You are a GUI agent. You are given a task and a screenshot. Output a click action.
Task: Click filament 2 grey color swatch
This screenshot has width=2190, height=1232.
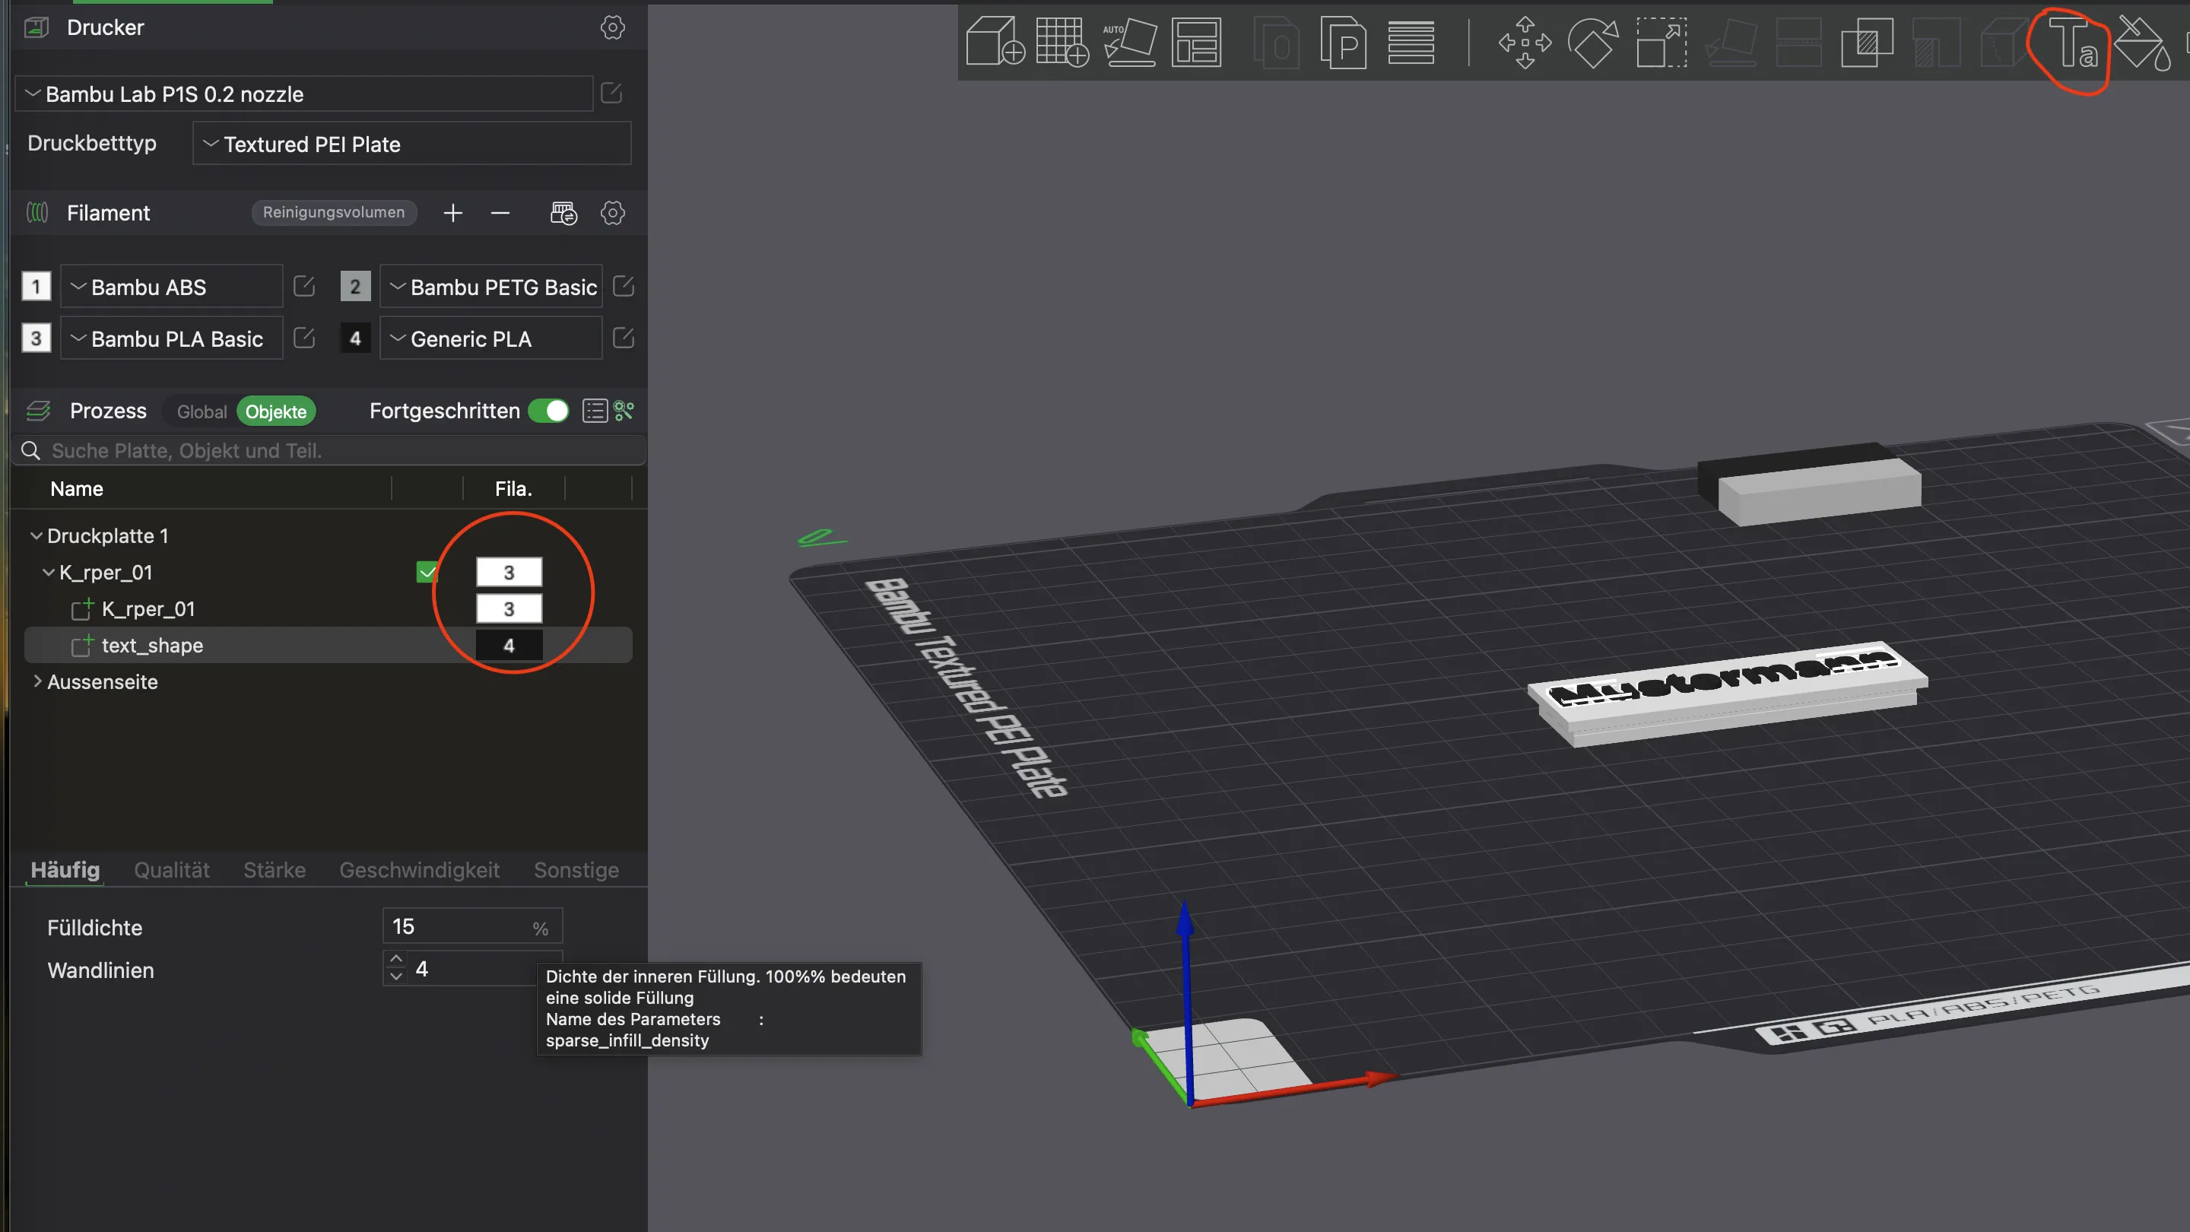coord(355,287)
